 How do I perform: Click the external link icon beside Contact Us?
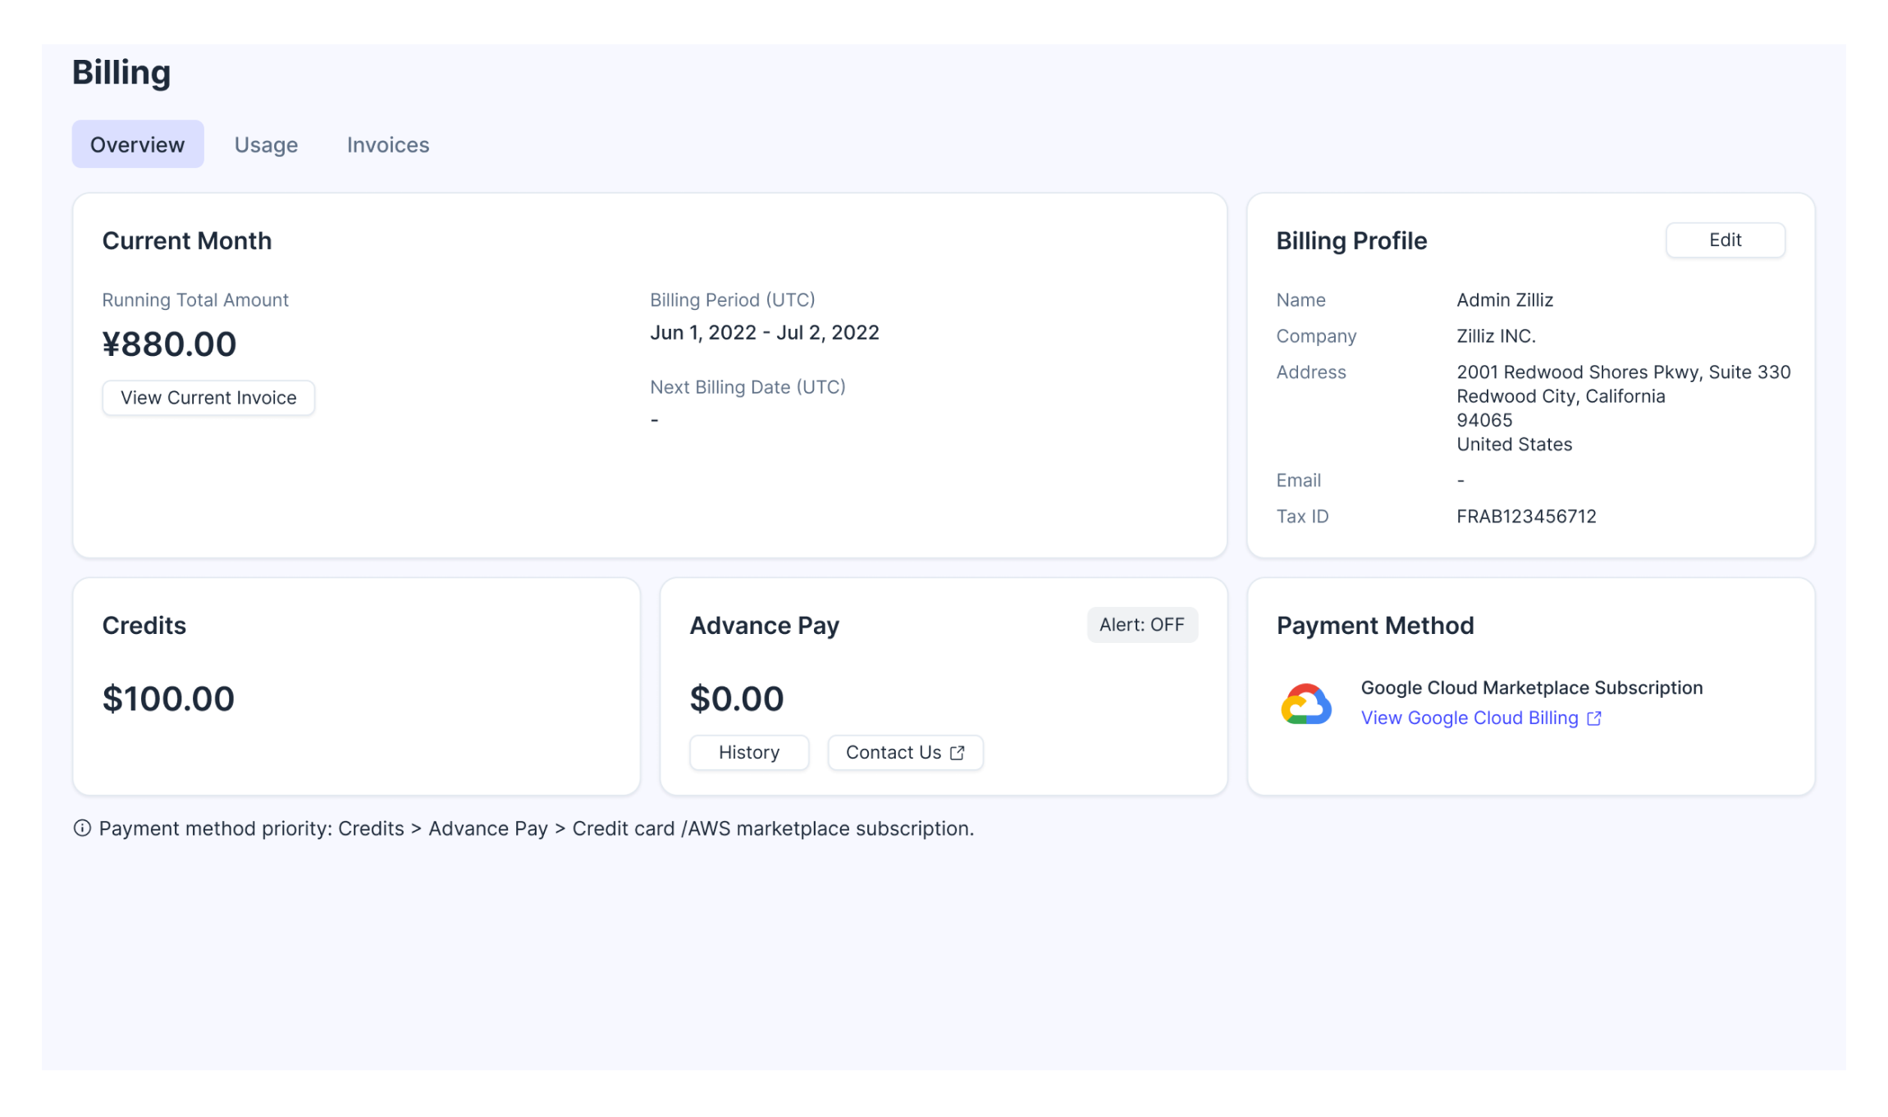point(957,752)
